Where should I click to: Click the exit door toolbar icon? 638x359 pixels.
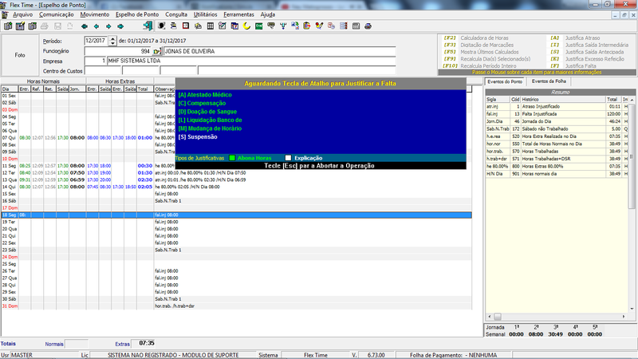click(148, 26)
